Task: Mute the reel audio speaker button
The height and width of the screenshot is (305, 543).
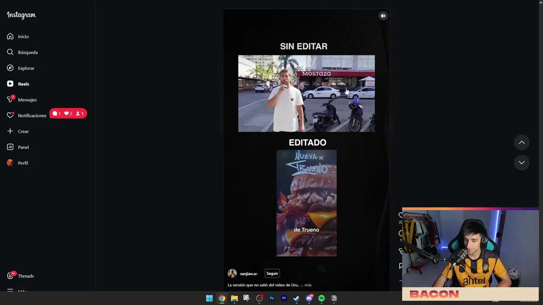Action: [x=383, y=16]
